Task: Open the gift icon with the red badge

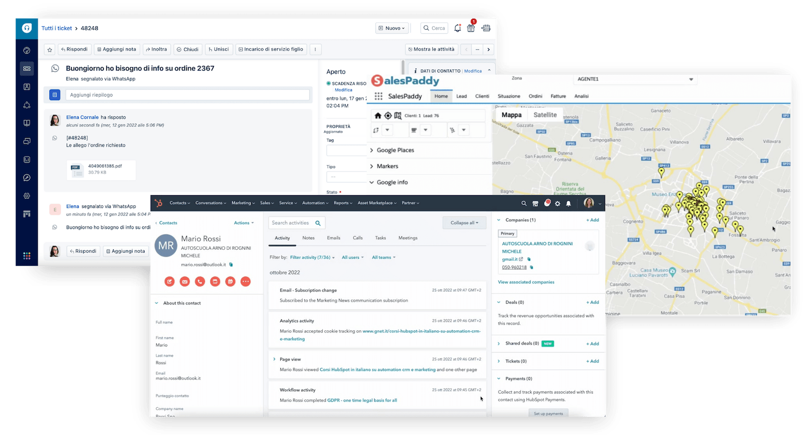Action: point(471,28)
